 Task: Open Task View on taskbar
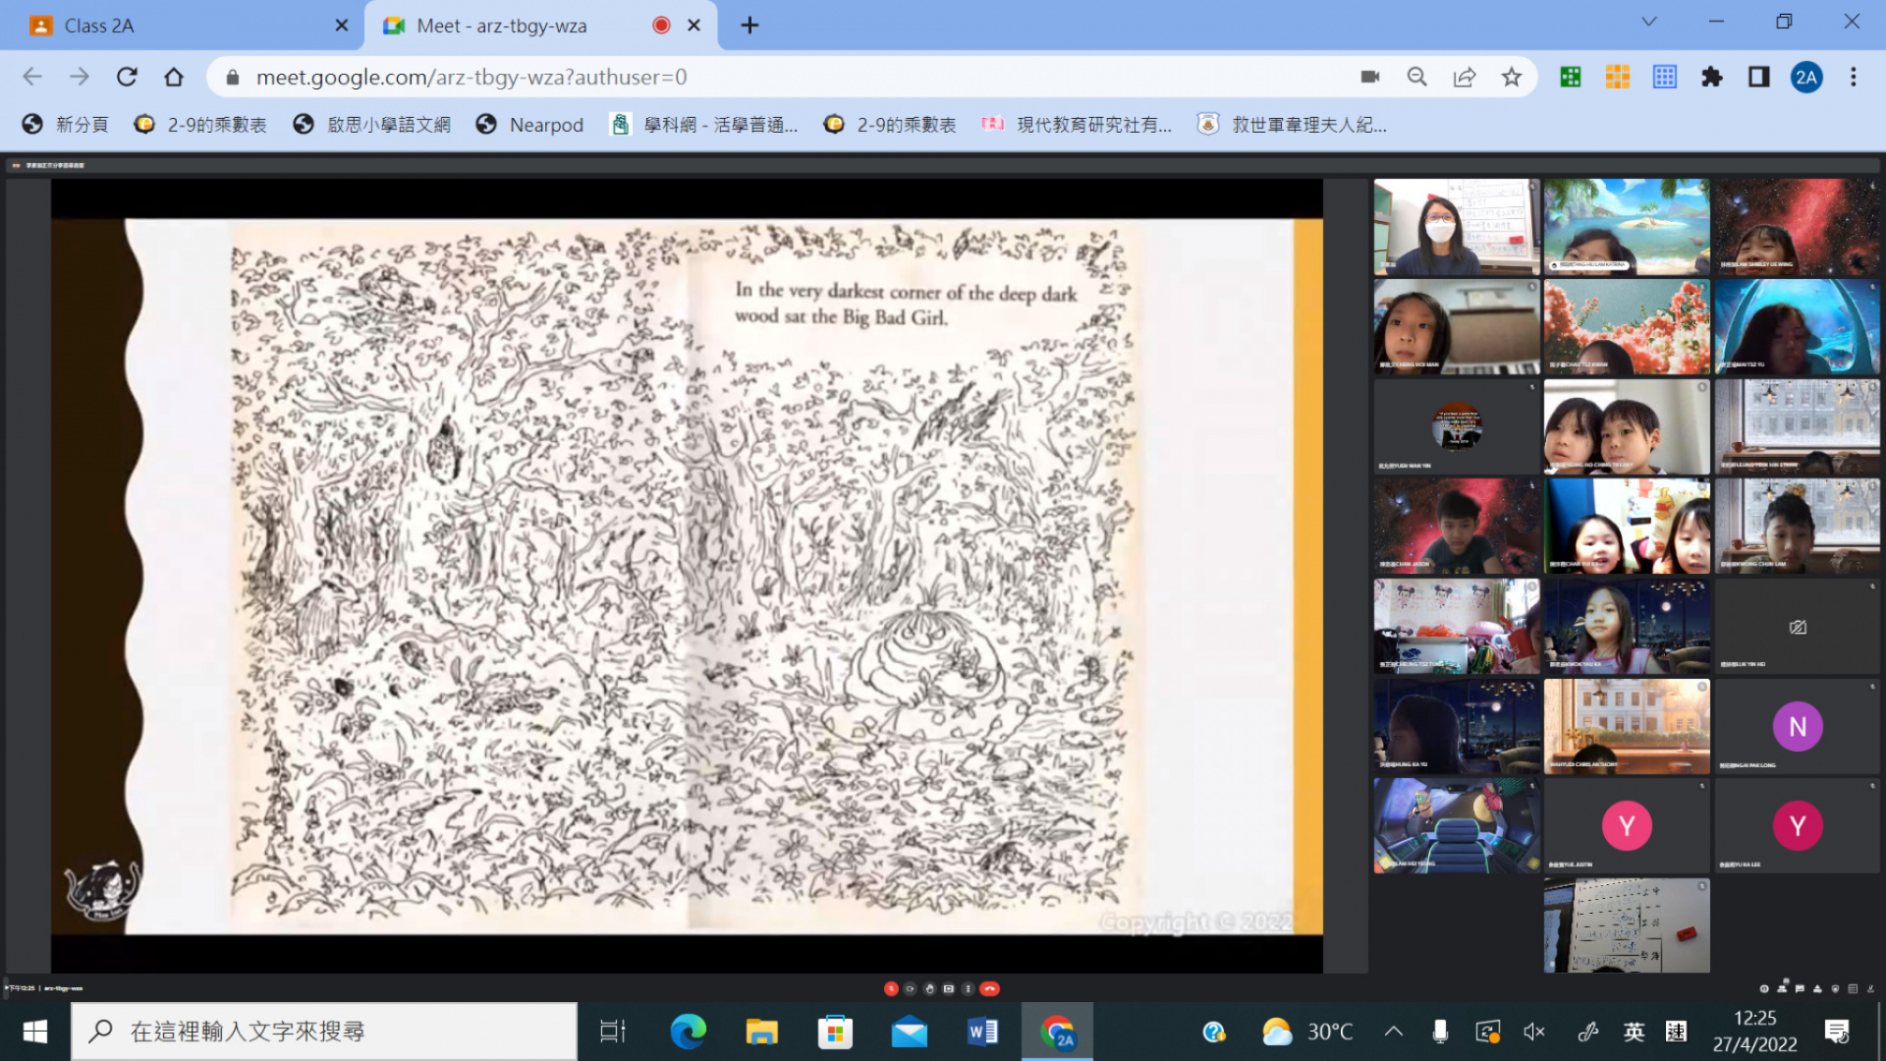pos(613,1032)
